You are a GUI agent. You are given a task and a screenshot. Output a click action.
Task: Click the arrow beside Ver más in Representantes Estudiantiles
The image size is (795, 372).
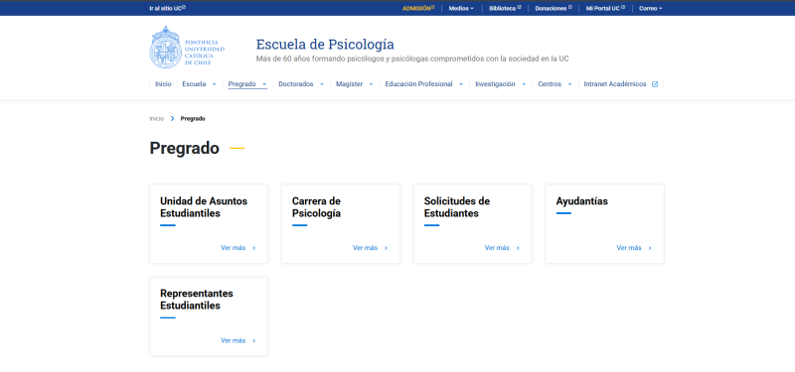point(254,340)
